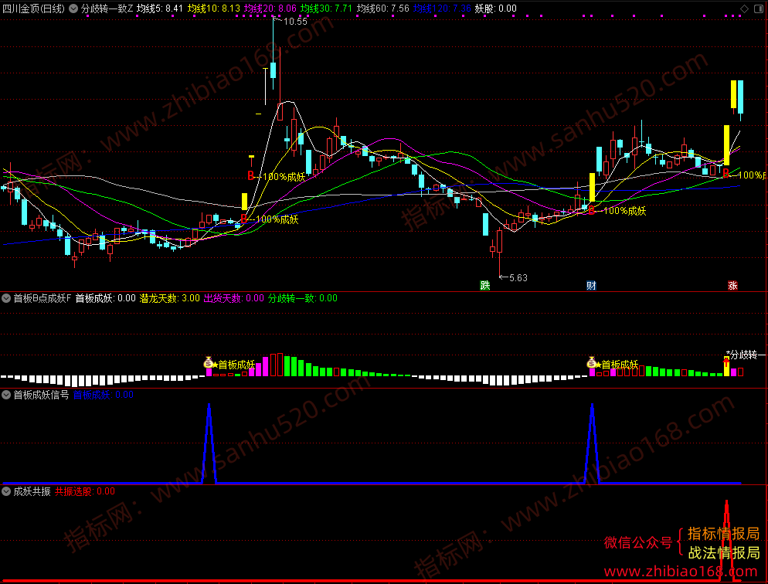Click the green 跌 event marker
The image size is (768, 584).
click(485, 285)
